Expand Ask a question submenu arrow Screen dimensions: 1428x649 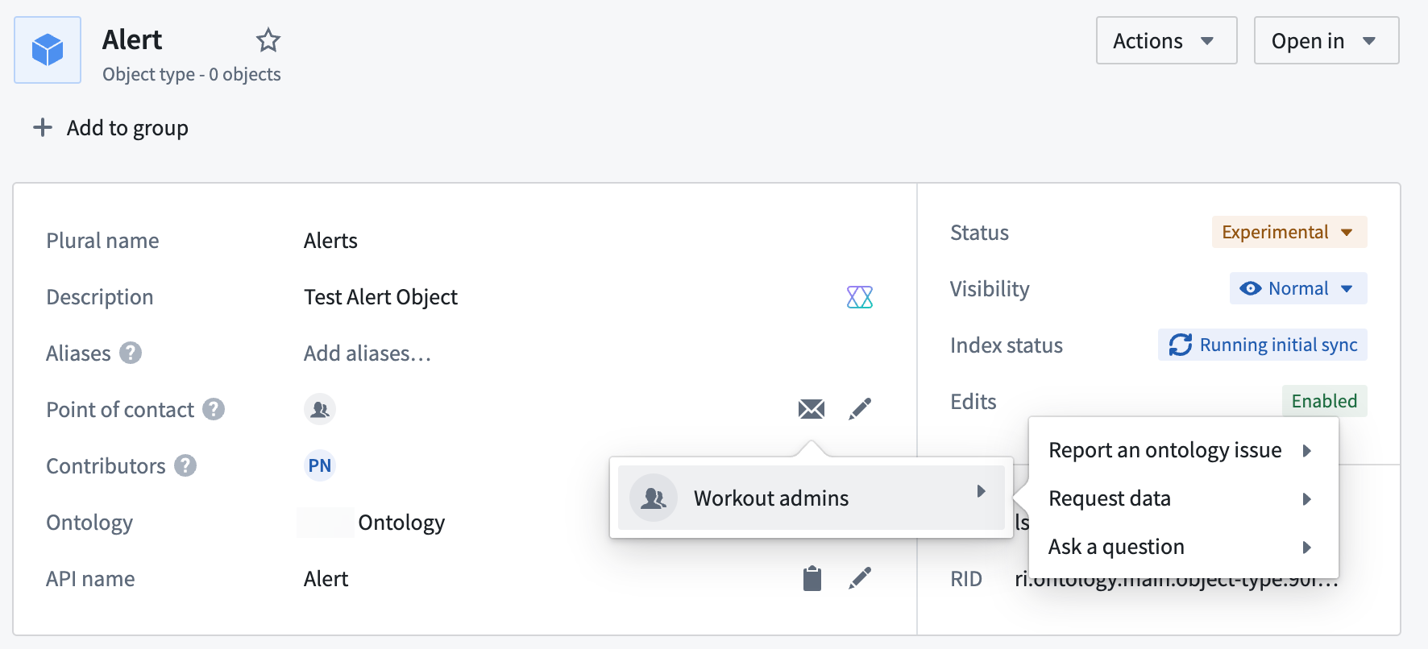coord(1307,548)
